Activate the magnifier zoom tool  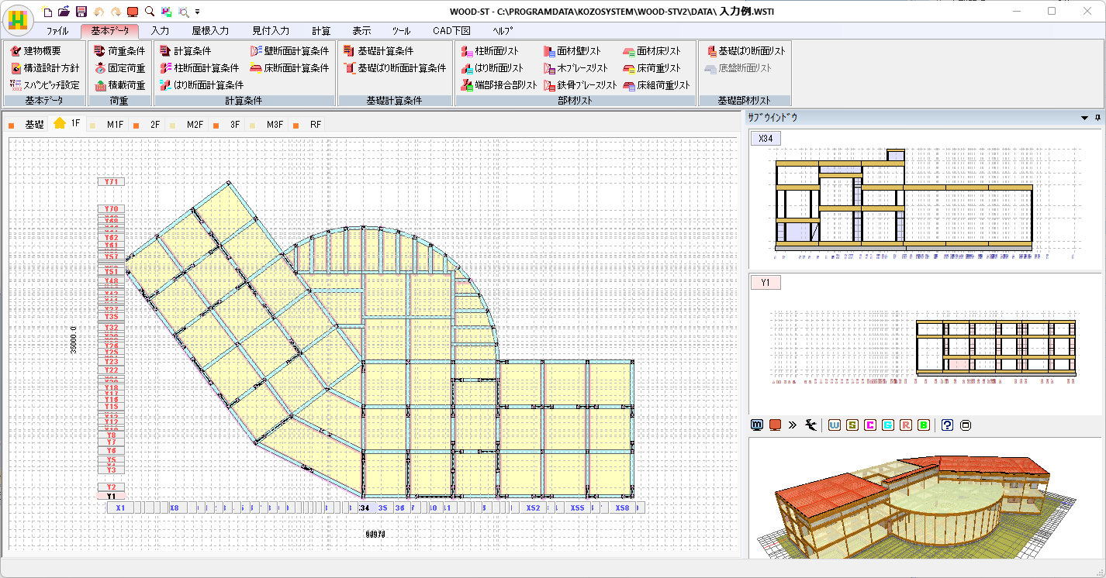(x=148, y=12)
